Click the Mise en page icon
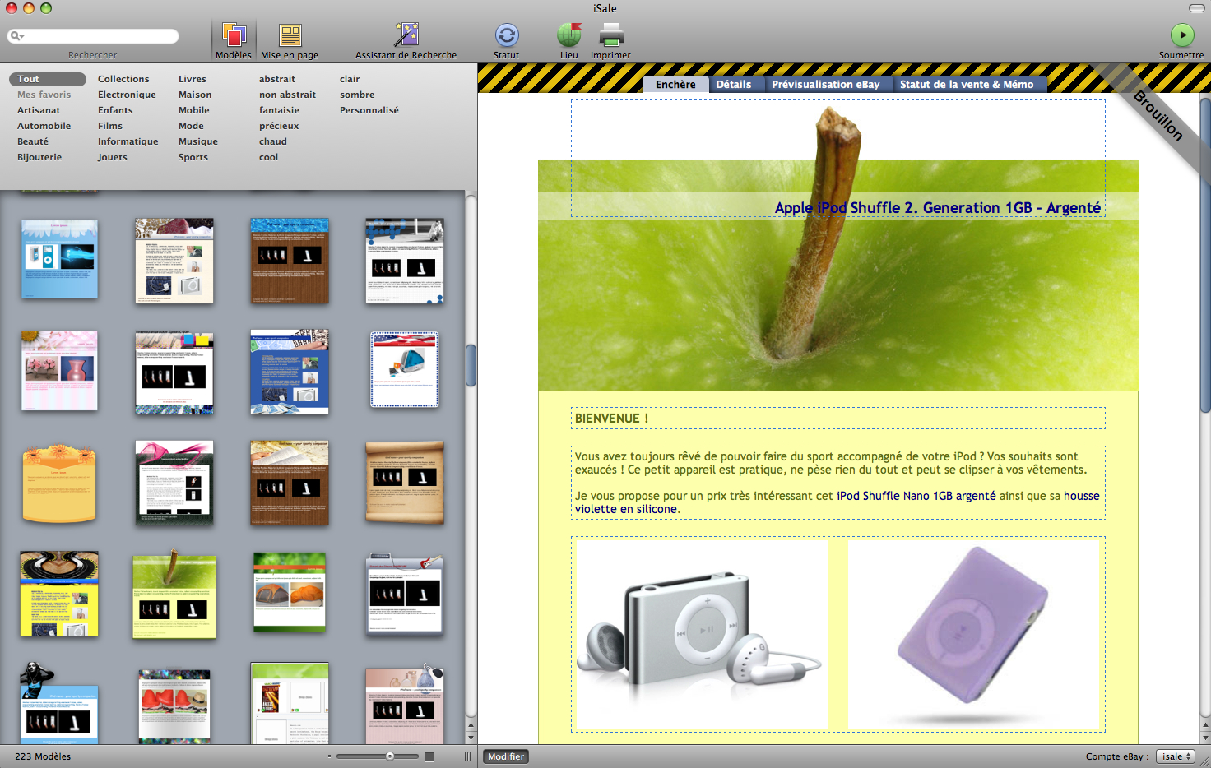Screen dimensions: 1211x768 (x=290, y=35)
